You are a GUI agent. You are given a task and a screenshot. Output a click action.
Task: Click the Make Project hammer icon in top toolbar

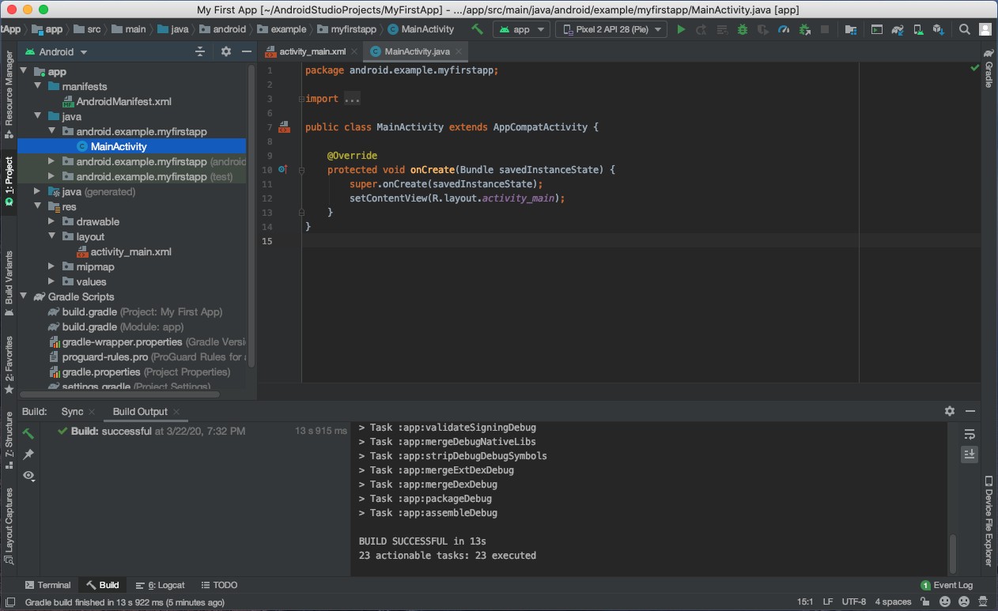[477, 29]
